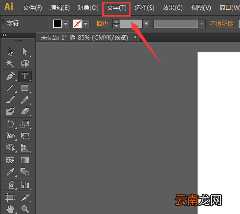The image size is (240, 214).
Task: Open the 文字(T) menu
Action: click(x=116, y=8)
